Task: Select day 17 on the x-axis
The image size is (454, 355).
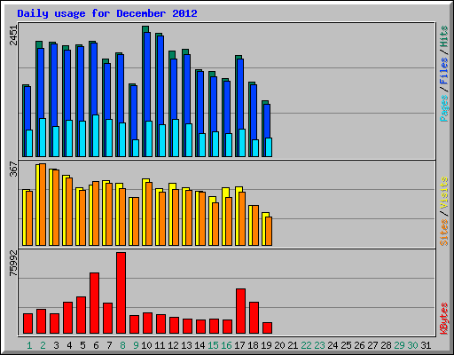Action: point(239,345)
